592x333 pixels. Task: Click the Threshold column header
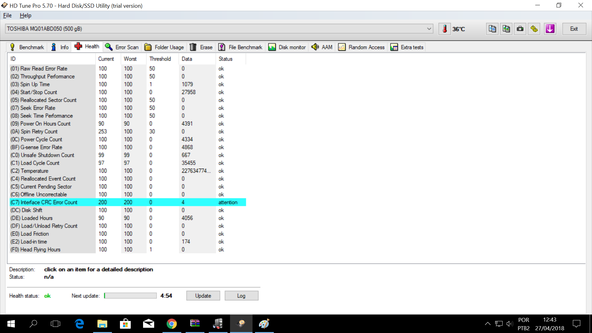163,59
